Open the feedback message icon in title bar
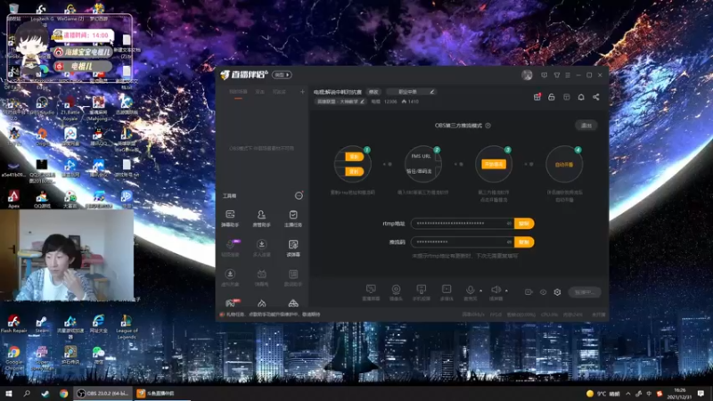The width and height of the screenshot is (713, 401). coord(545,75)
